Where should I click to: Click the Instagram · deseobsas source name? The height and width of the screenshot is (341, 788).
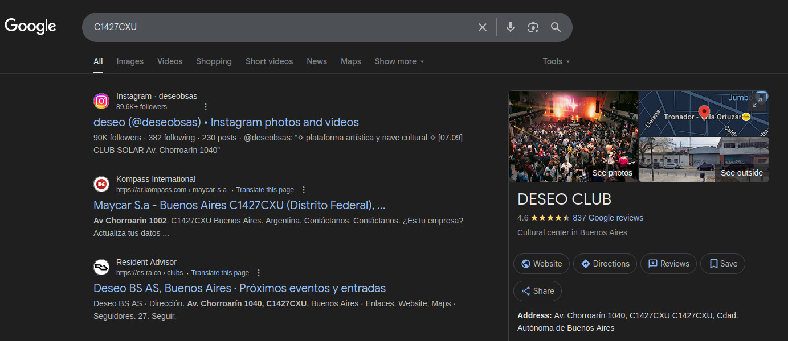(x=157, y=96)
